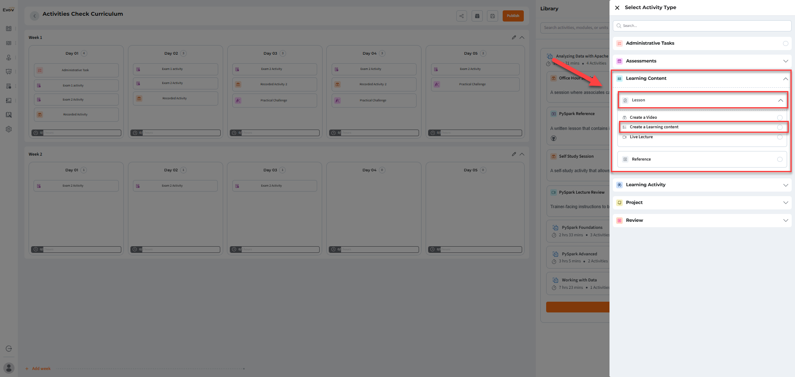The width and height of the screenshot is (795, 377).
Task: Open the books icon in the left sidebar
Action: [9, 29]
